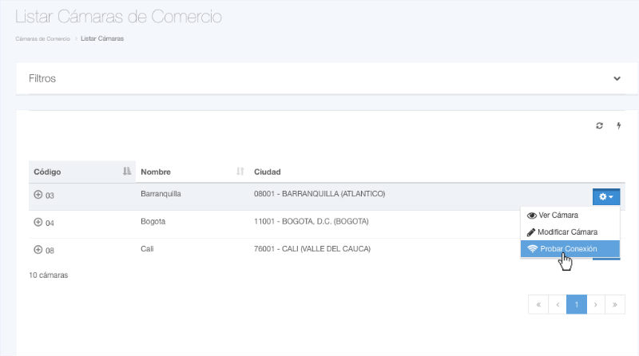
Task: Toggle the gear actions dropdown for Barranquilla
Action: point(606,196)
